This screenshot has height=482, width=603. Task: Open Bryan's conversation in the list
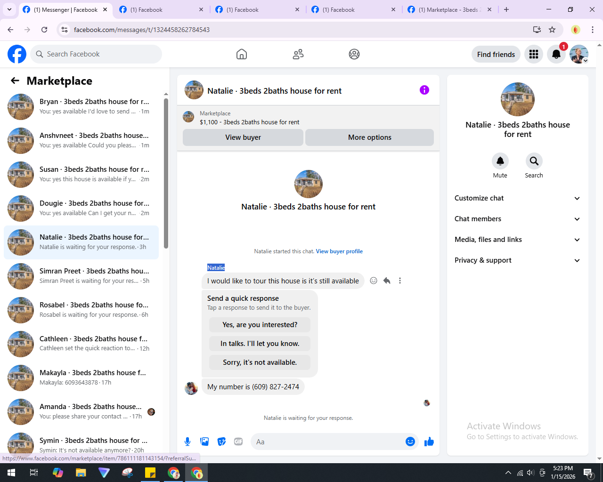81,107
